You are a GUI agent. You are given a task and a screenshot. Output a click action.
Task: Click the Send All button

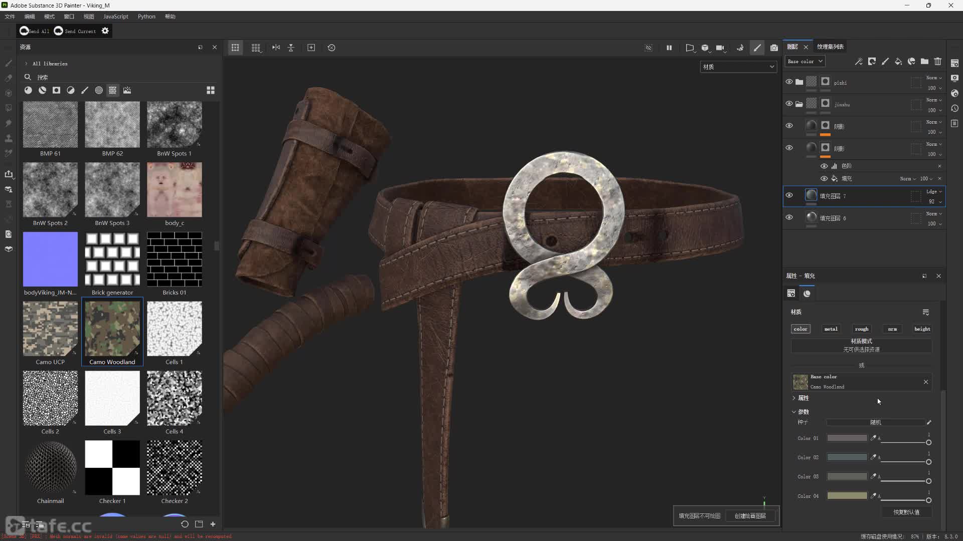(34, 31)
